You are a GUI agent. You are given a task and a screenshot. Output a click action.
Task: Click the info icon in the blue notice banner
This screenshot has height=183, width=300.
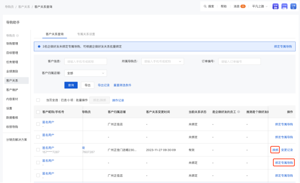(x=39, y=47)
